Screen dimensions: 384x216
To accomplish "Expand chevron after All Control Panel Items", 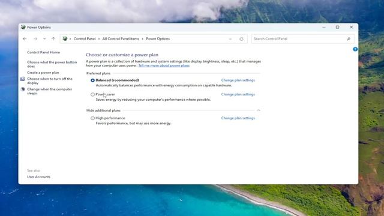I will [x=143, y=39].
